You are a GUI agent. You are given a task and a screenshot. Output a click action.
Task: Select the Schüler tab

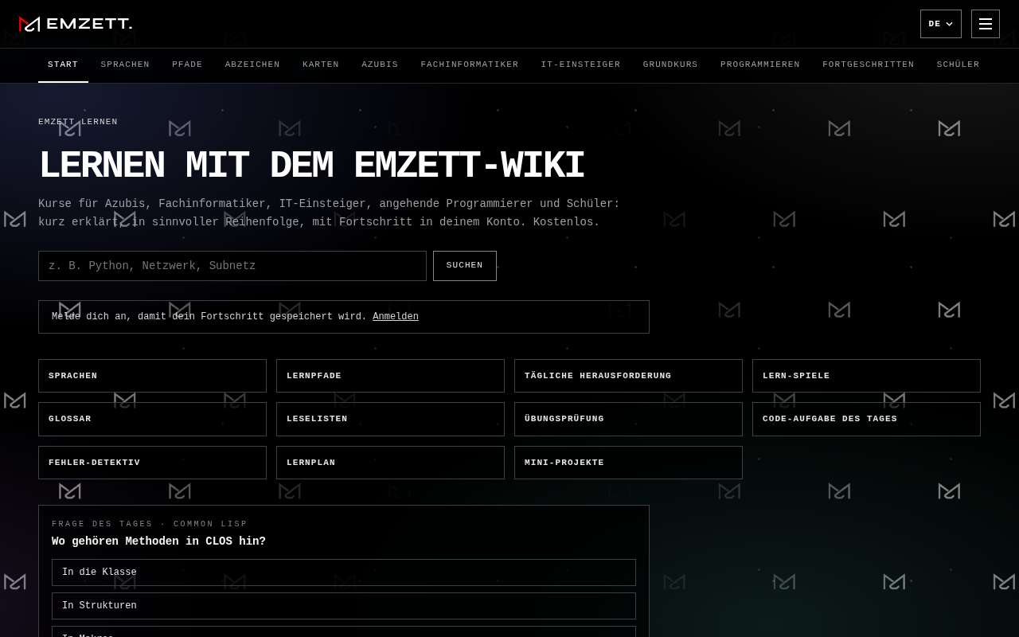pos(958,64)
